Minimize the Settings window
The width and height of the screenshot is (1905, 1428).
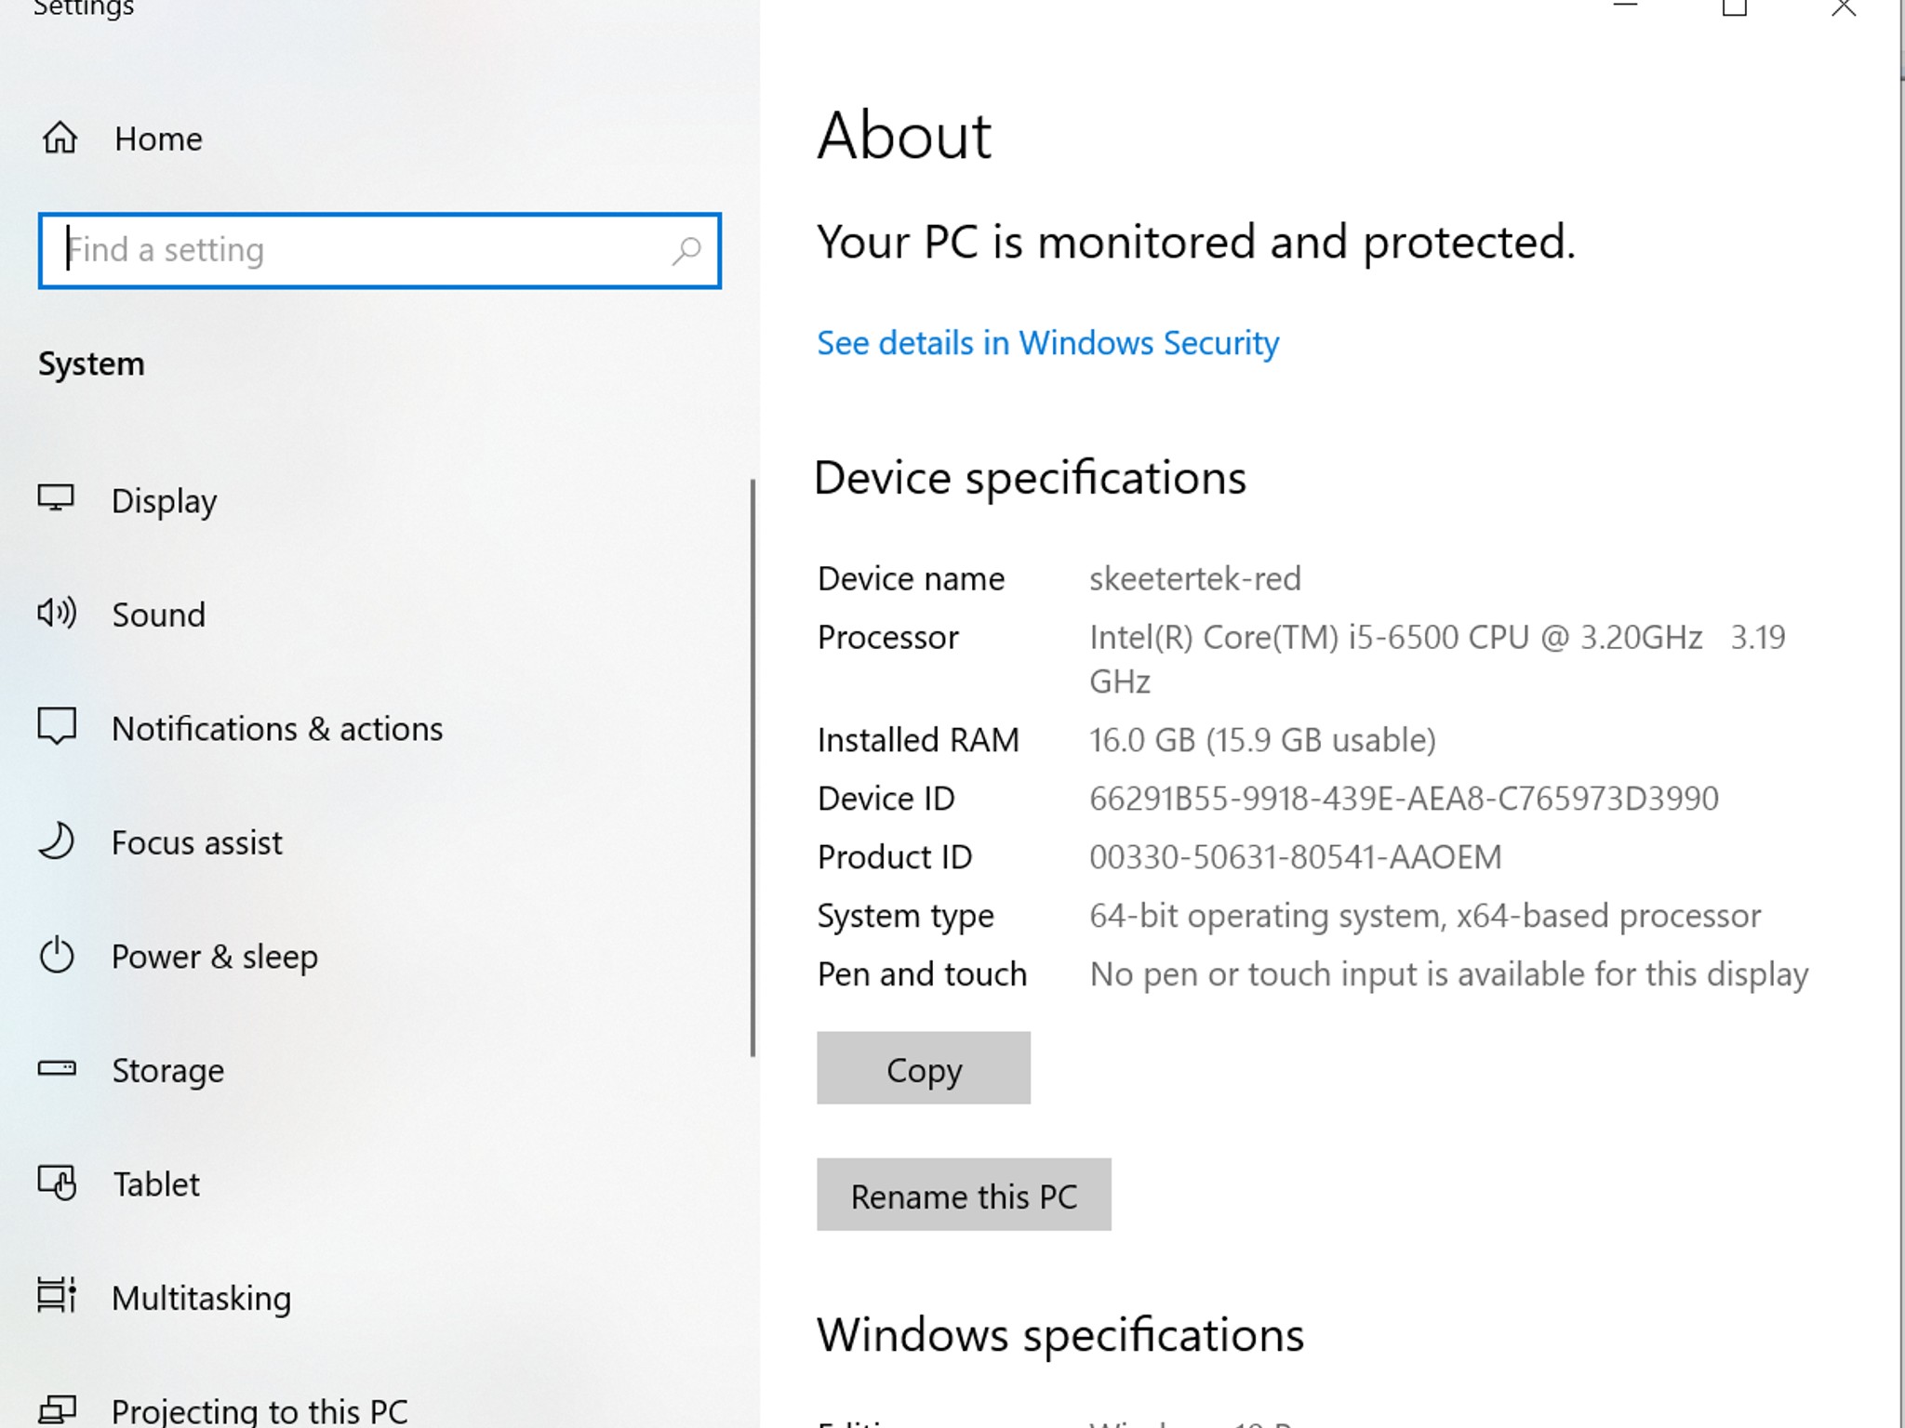1624,7
